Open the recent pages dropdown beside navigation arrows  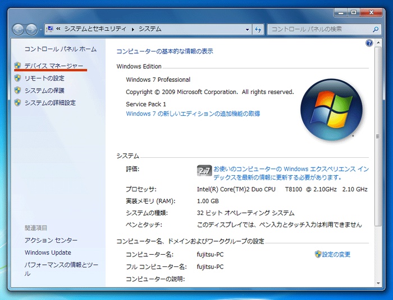(x=41, y=30)
